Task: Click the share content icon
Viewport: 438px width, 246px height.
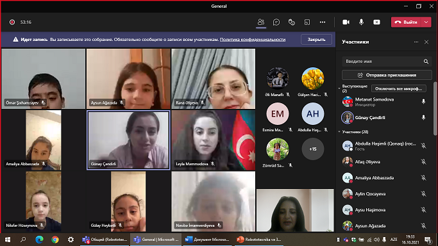Action: (x=376, y=22)
